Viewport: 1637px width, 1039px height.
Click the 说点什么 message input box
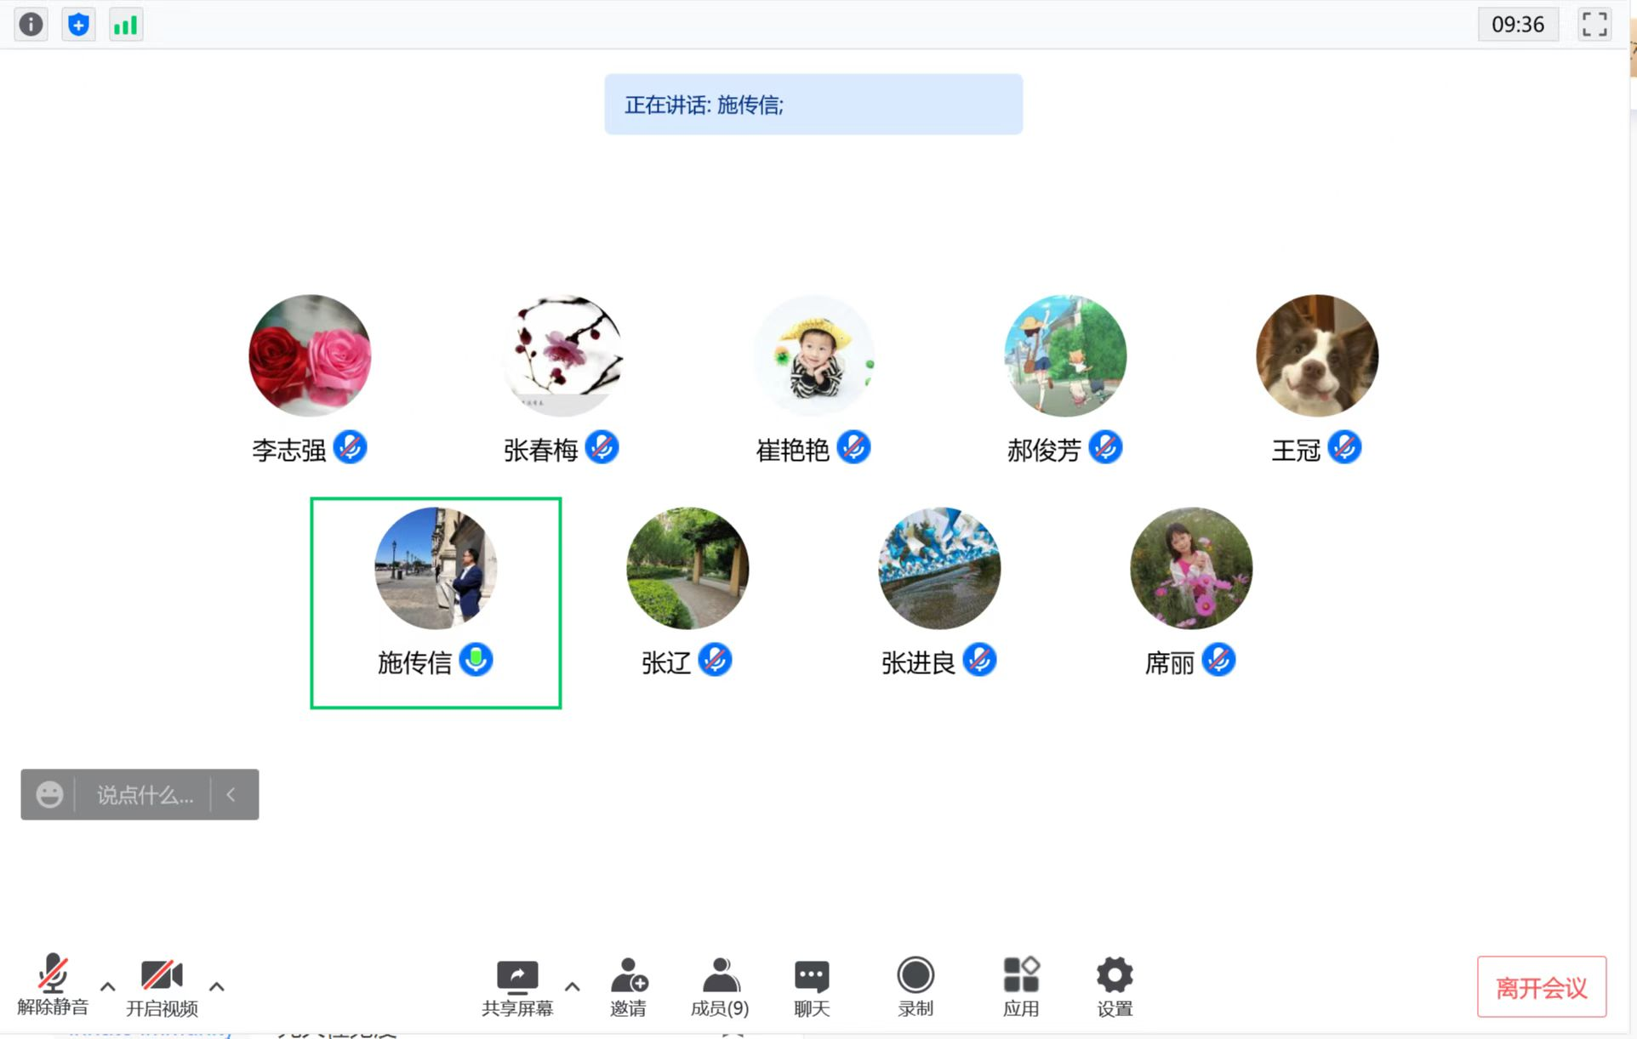click(x=145, y=795)
